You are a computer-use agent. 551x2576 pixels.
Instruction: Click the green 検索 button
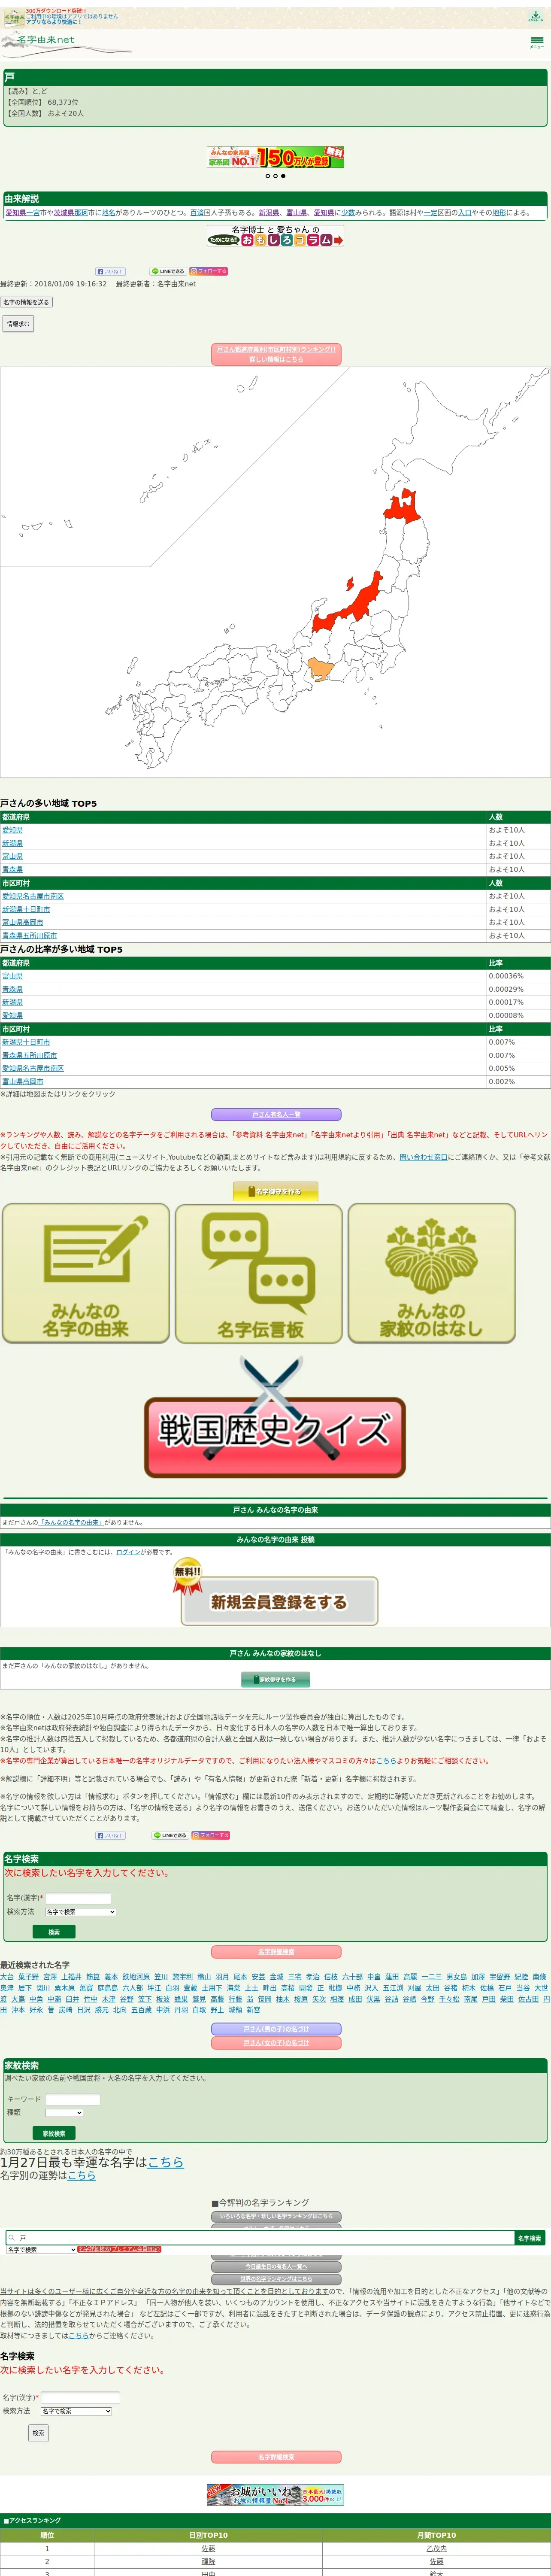click(x=54, y=1932)
